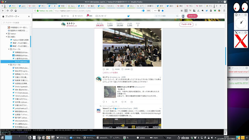The image size is (249, 140).
Task: Open the site security lock icon
Action: click(x=38, y=11)
